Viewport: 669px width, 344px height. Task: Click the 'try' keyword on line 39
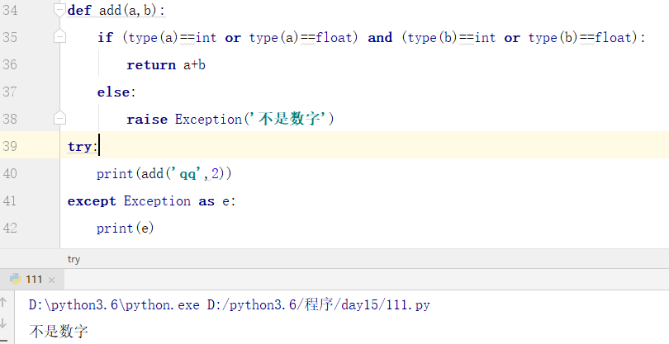click(x=79, y=147)
